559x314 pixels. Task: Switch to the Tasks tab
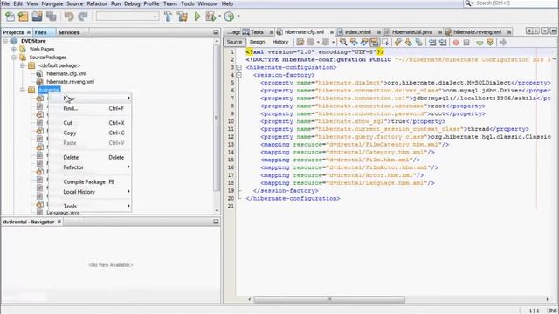click(x=257, y=32)
